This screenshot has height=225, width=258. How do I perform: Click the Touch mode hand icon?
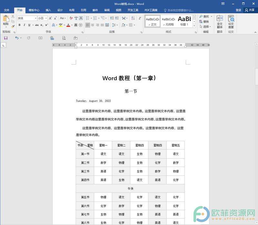75,38
